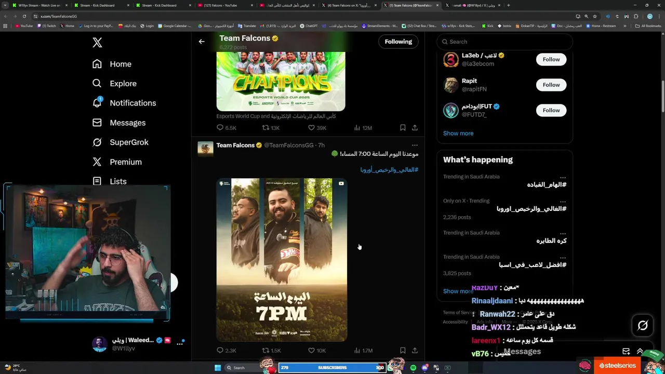This screenshot has width=665, height=374.
Task: Open Home from the left sidebar
Action: pos(112,64)
